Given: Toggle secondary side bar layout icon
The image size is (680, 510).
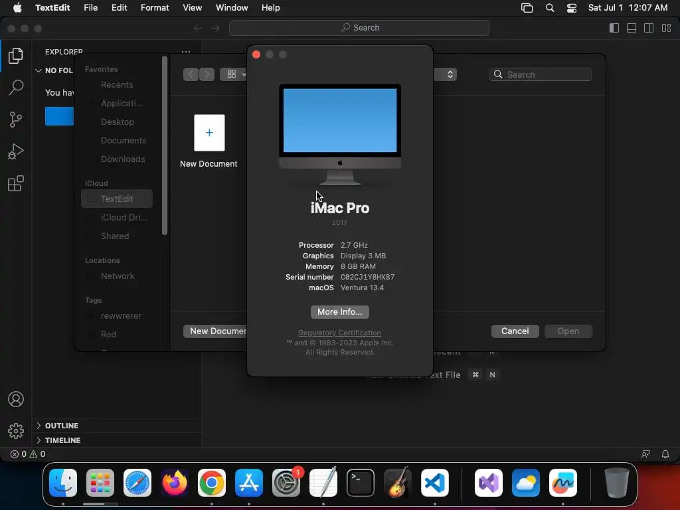Looking at the screenshot, I should pos(649,28).
